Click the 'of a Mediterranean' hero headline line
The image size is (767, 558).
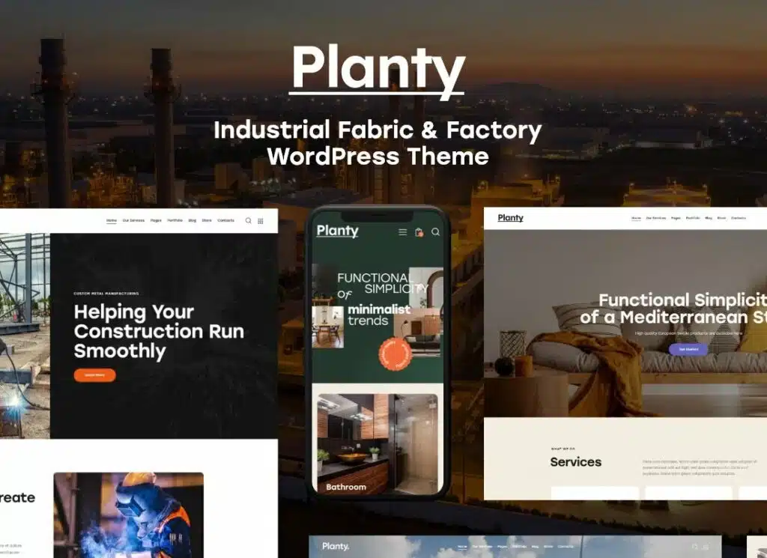(x=673, y=317)
